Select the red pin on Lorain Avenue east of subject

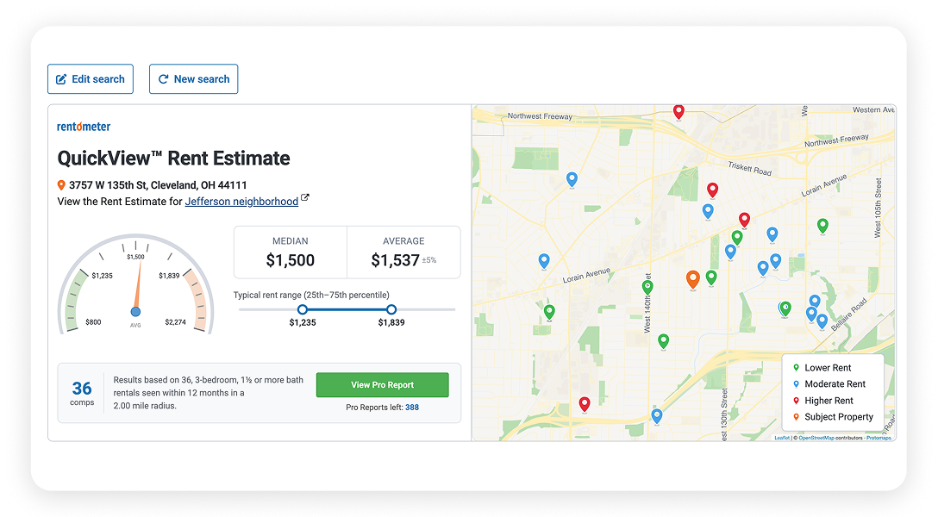point(744,220)
